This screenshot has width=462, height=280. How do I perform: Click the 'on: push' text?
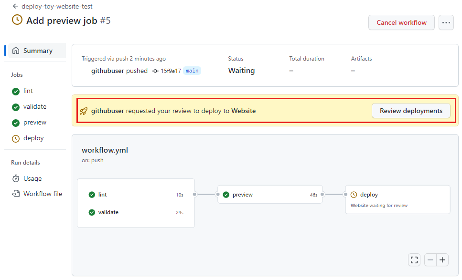[x=93, y=160]
